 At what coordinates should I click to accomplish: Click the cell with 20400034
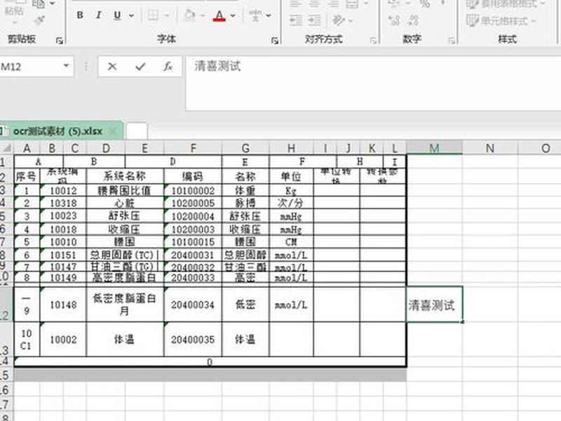coord(193,305)
